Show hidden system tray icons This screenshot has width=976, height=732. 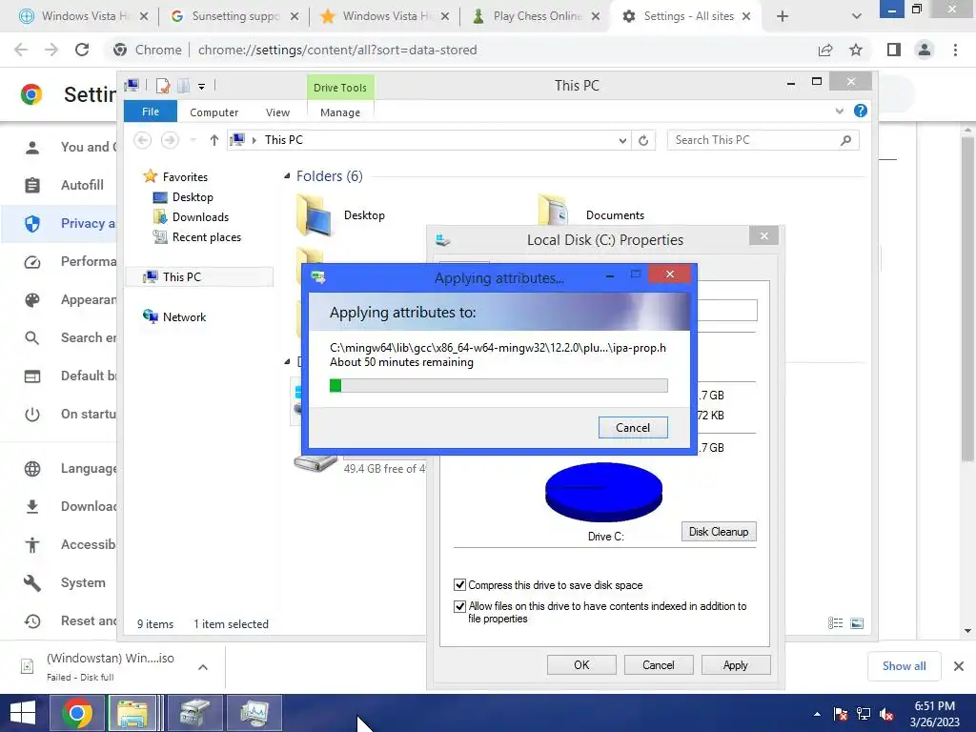817,714
